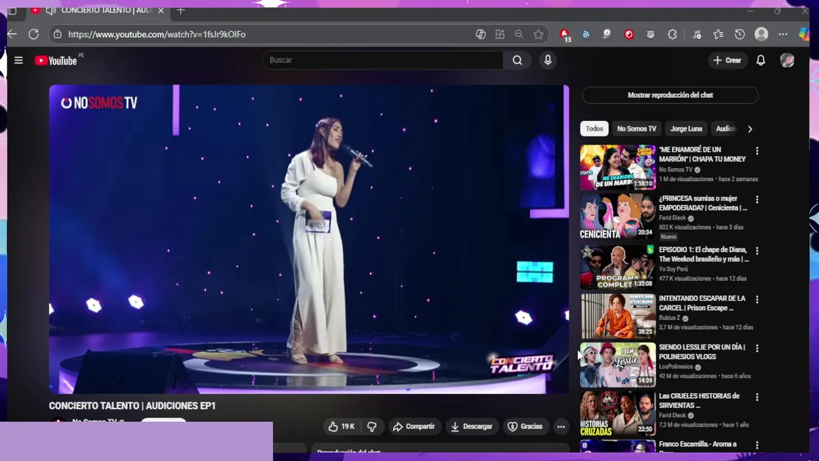Click the Gracias button
Screen dimensions: 819x461
(525, 426)
